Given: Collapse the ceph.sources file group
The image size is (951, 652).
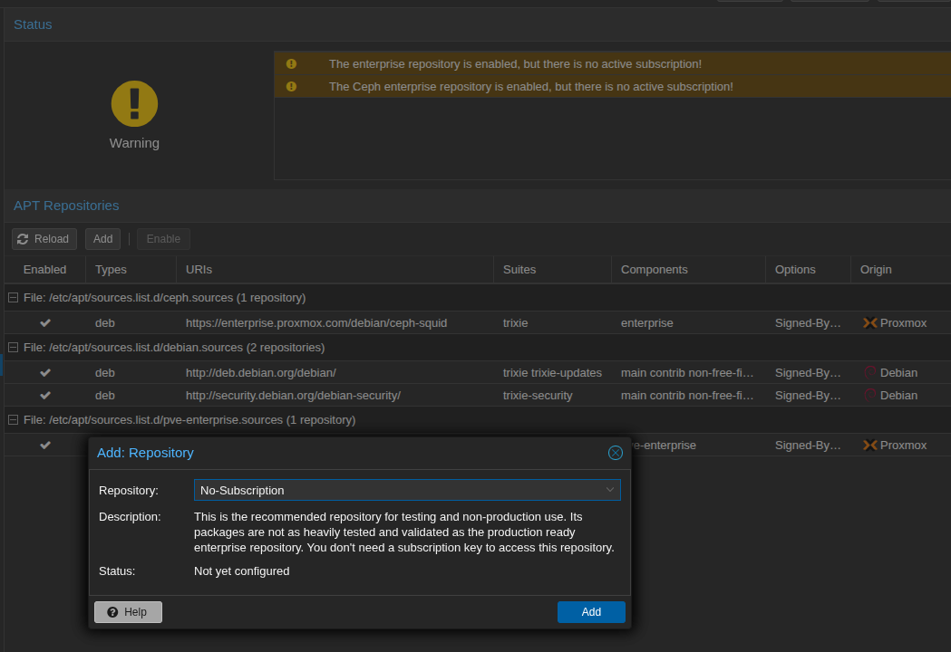Looking at the screenshot, I should tap(14, 298).
